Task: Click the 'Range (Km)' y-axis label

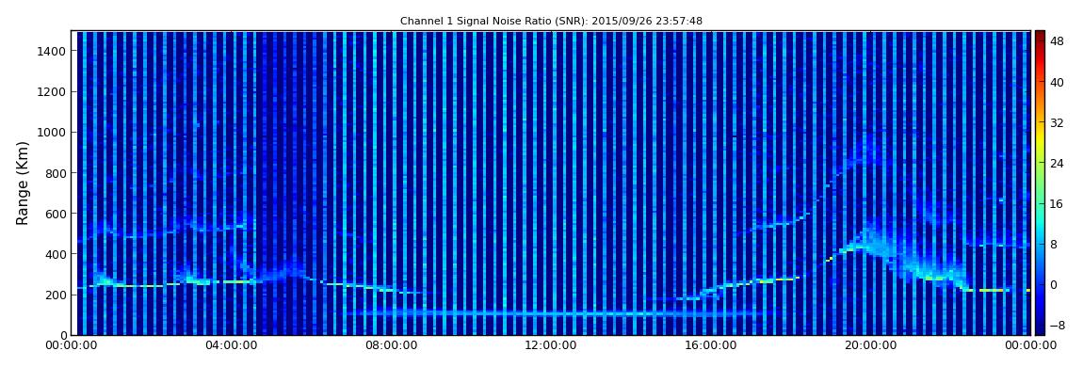Action: pos(23,183)
